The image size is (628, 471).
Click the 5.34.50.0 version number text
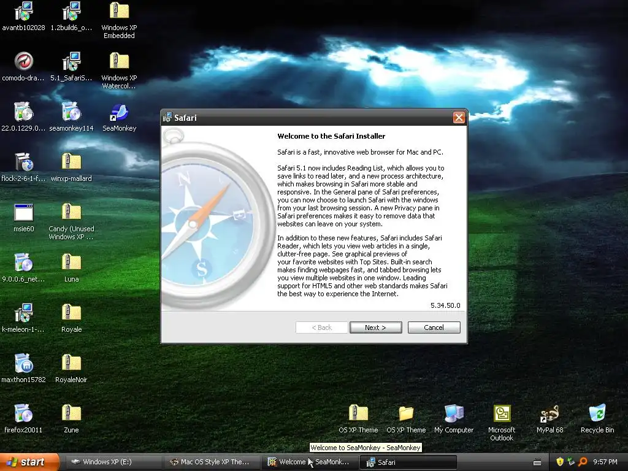(445, 305)
